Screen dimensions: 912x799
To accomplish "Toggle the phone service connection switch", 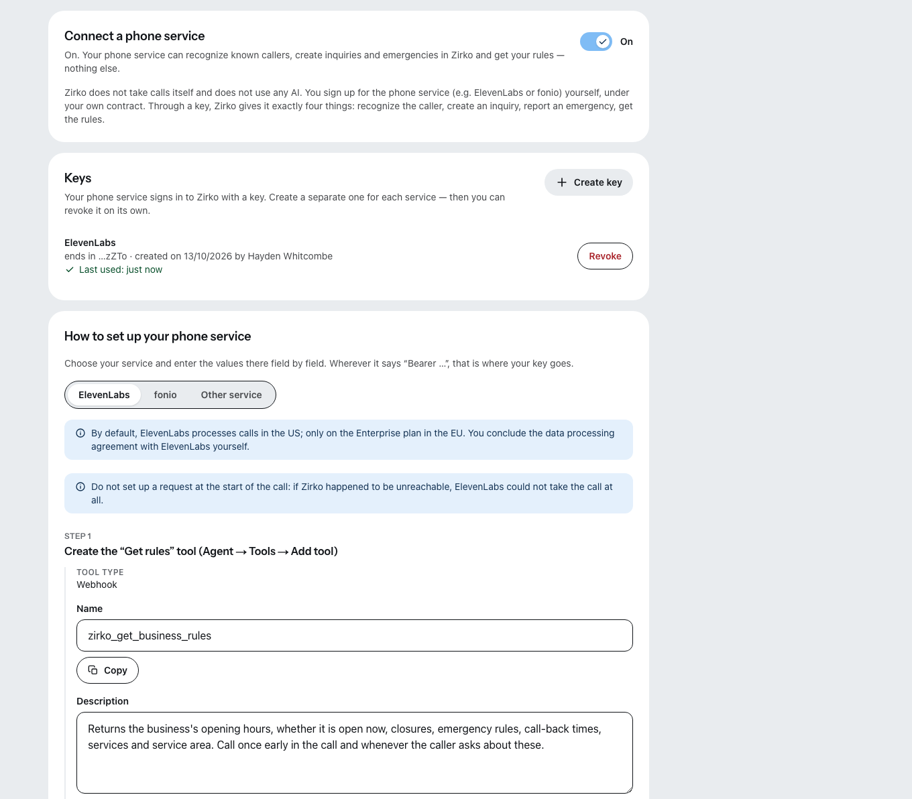I will (x=596, y=42).
